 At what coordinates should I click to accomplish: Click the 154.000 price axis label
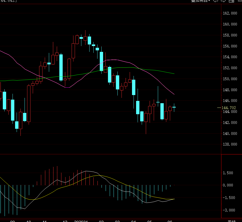pos(230,57)
